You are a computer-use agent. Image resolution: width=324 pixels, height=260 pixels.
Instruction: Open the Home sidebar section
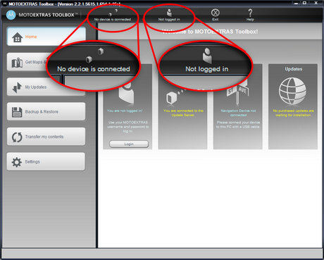(x=46, y=37)
